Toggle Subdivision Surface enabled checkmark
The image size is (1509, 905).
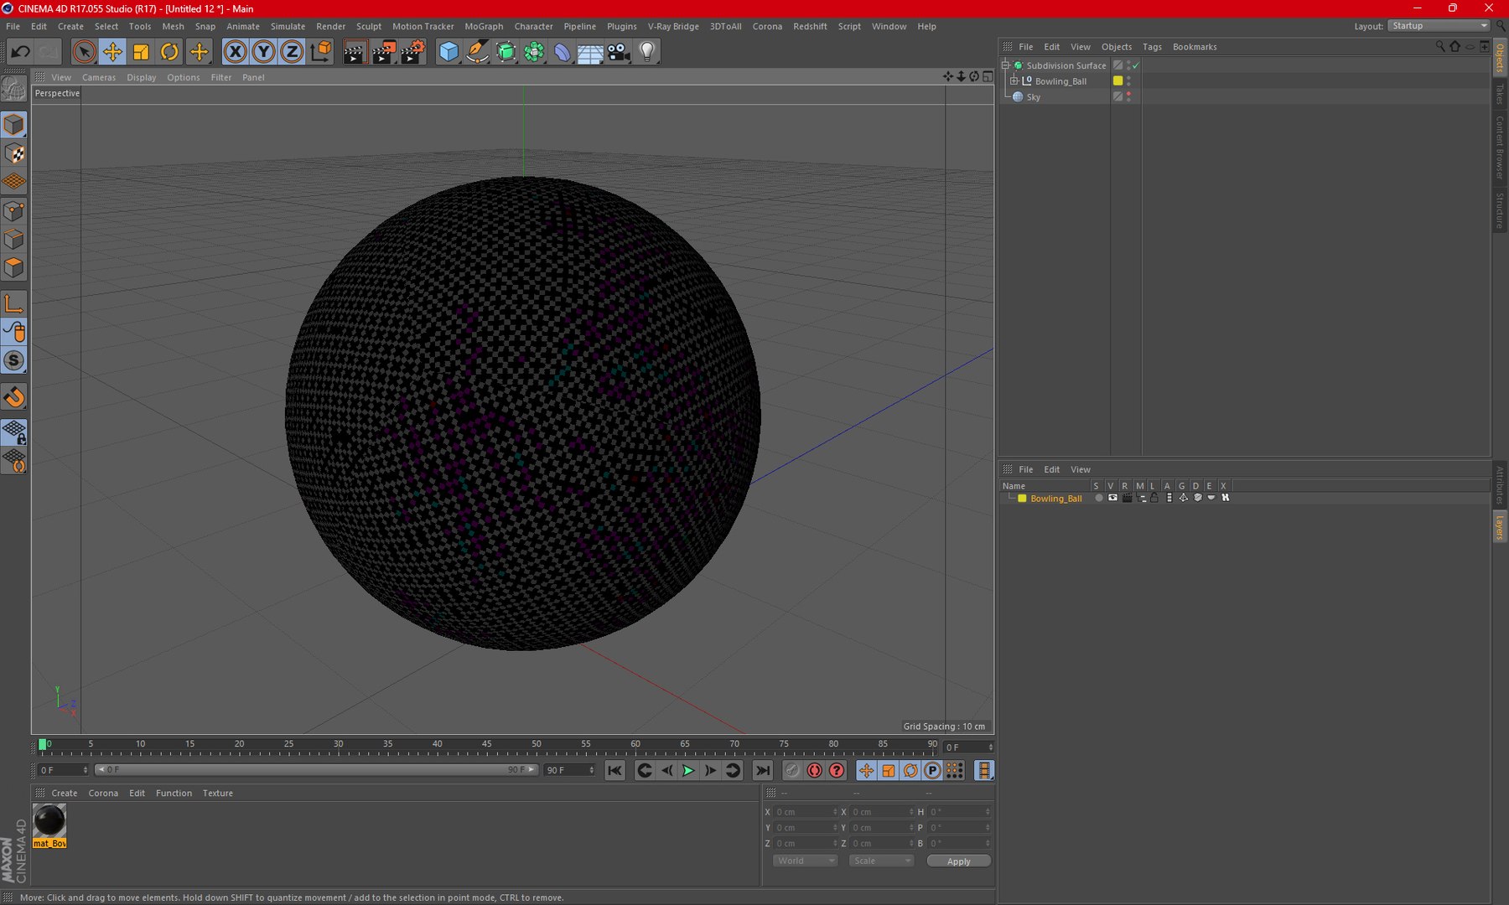(x=1136, y=65)
